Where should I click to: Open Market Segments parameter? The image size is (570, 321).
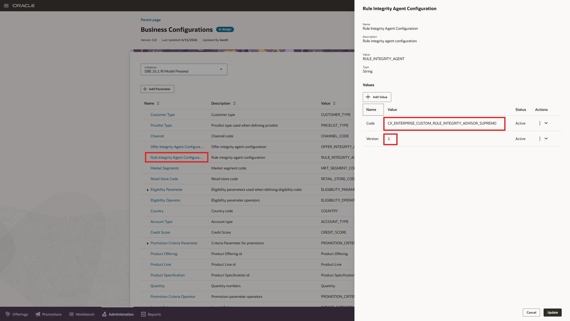click(164, 168)
